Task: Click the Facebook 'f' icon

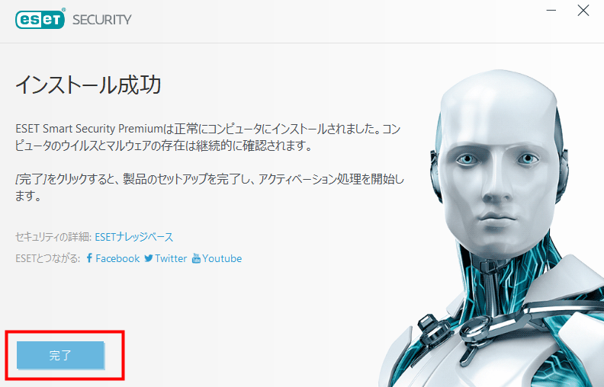Action: (x=89, y=258)
